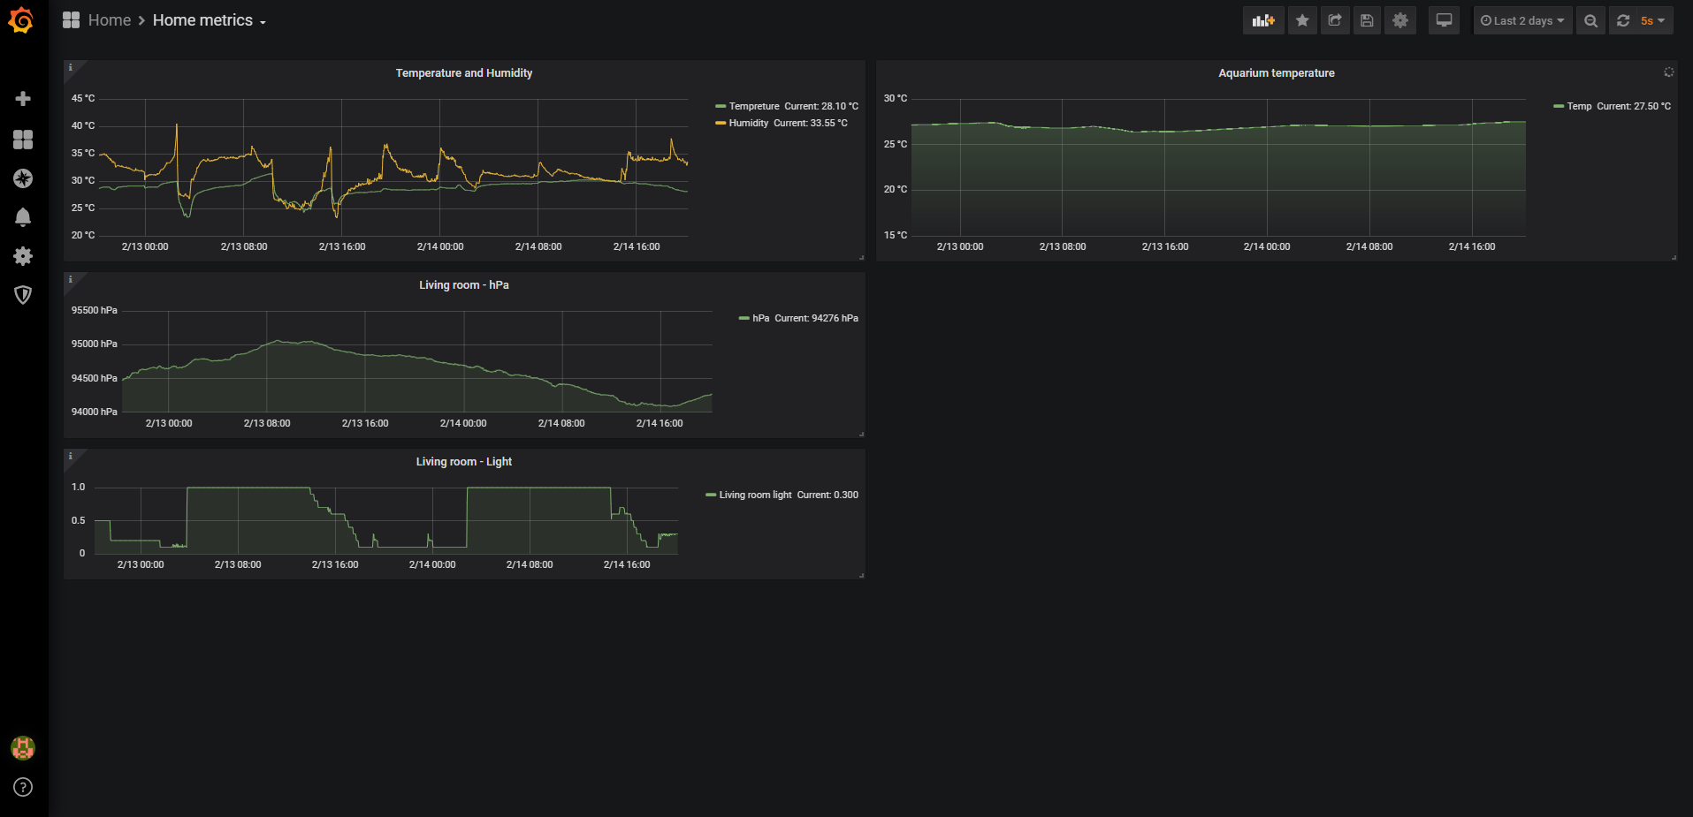This screenshot has width=1693, height=817.
Task: Open the Last 2 days time range picker
Action: 1522,20
